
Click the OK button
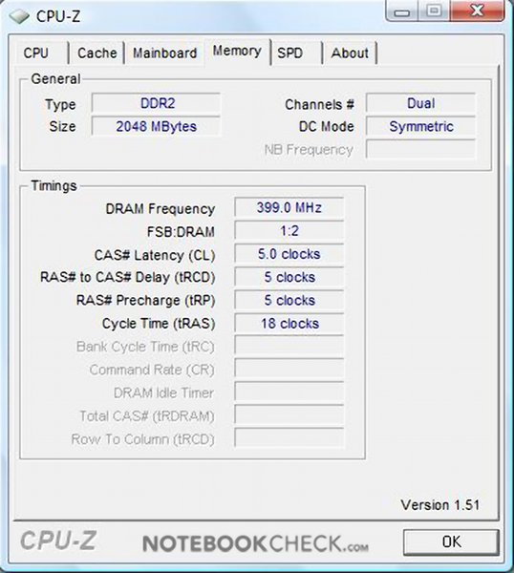click(x=452, y=541)
